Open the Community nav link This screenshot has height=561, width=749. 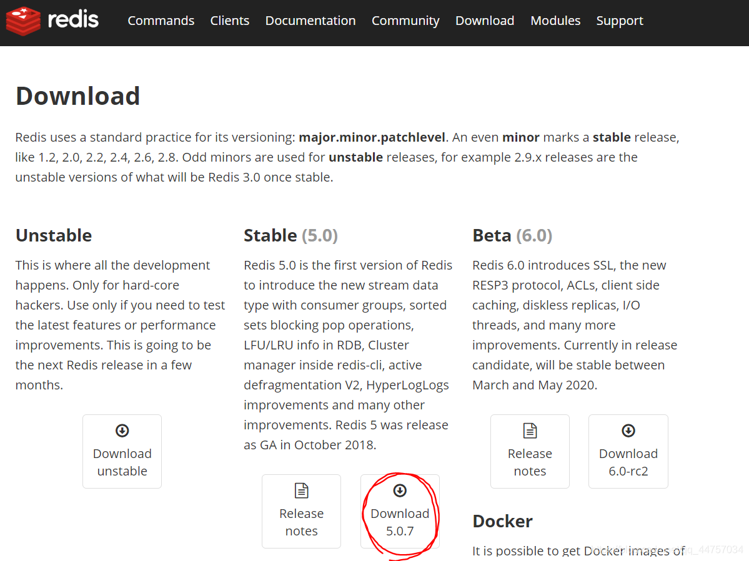pos(405,21)
